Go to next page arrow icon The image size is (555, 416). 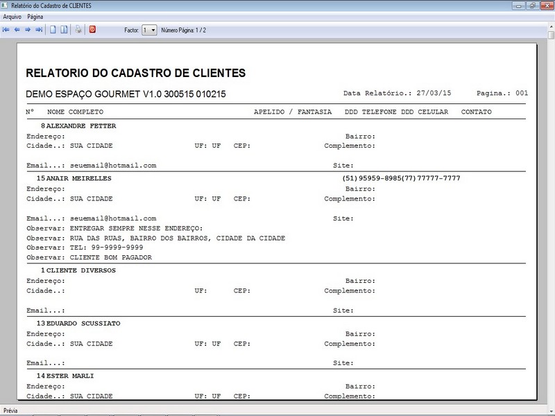pyautogui.click(x=28, y=30)
